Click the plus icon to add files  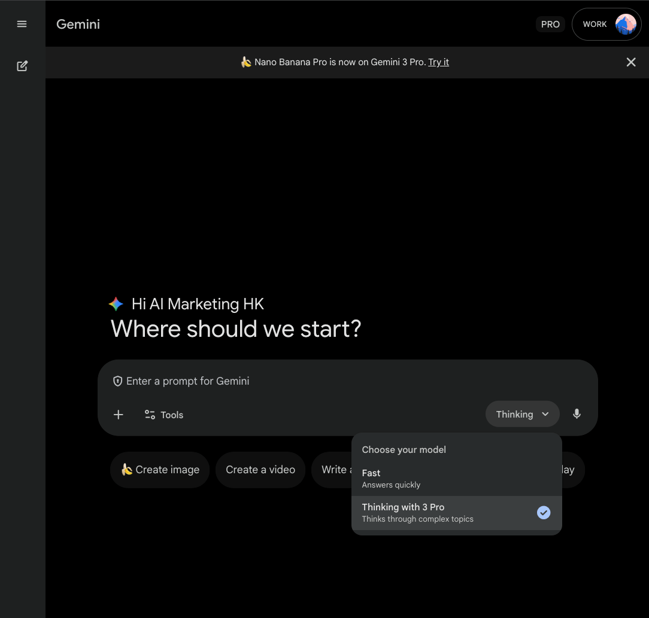(119, 415)
